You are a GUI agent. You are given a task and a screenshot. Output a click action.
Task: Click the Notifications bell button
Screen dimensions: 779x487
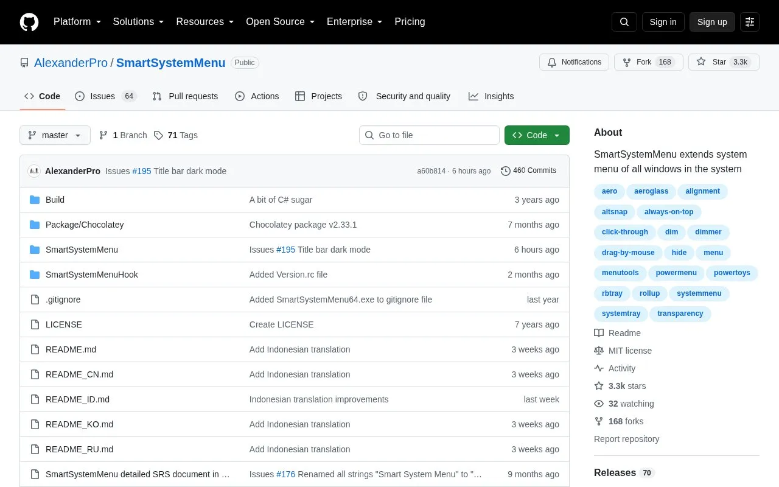coord(574,62)
